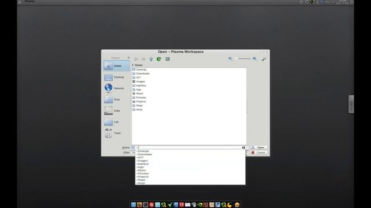
Task: Select Desktop in the Places panel
Action: (117, 77)
